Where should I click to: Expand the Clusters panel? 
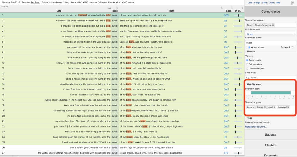(271, 145)
